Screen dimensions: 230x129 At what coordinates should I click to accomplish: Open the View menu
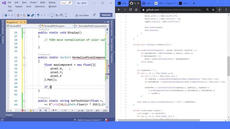coord(24,3)
